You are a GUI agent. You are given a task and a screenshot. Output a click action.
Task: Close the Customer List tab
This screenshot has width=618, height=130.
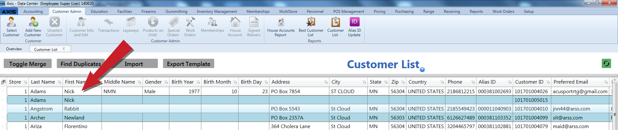click(64, 49)
